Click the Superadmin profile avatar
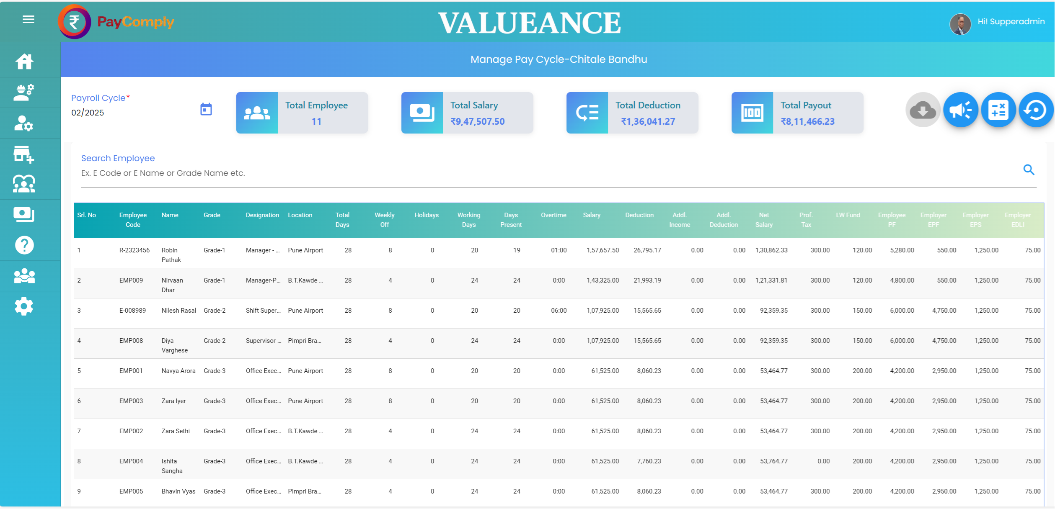Image resolution: width=1055 pixels, height=509 pixels. [x=960, y=24]
